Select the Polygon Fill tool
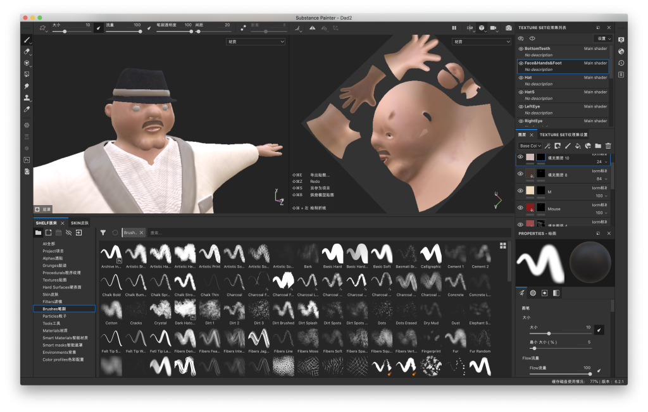This screenshot has height=412, width=648. coord(27,75)
